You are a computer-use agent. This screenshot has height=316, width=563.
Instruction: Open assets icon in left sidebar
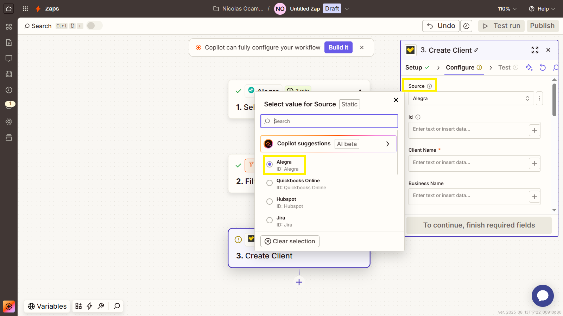point(9,27)
